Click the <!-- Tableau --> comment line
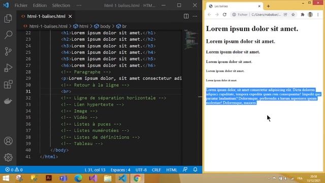Image resolution: width=325 pixels, height=183 pixels. pos(82,143)
